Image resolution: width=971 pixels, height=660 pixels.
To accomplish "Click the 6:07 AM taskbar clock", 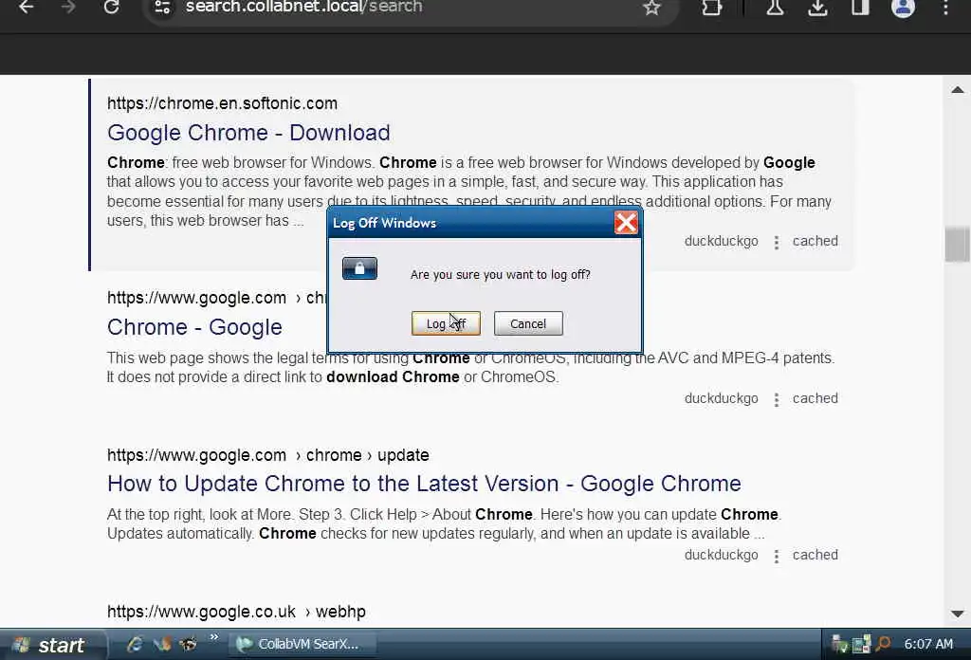I will tap(928, 645).
